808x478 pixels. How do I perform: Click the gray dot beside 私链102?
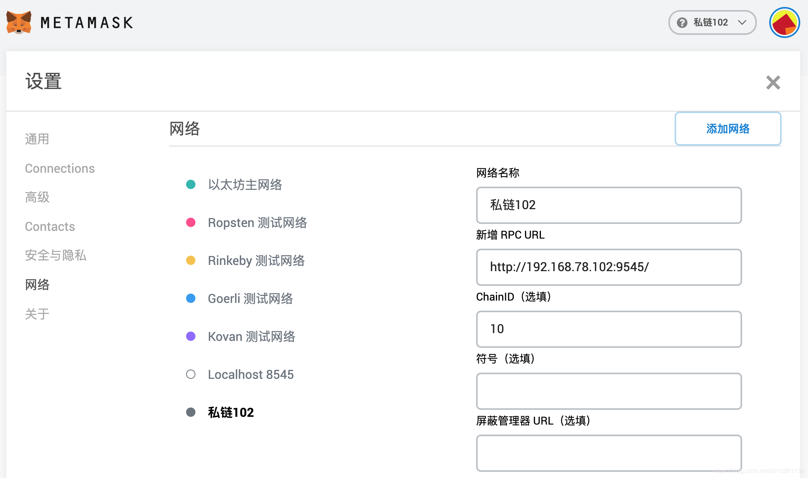(191, 412)
